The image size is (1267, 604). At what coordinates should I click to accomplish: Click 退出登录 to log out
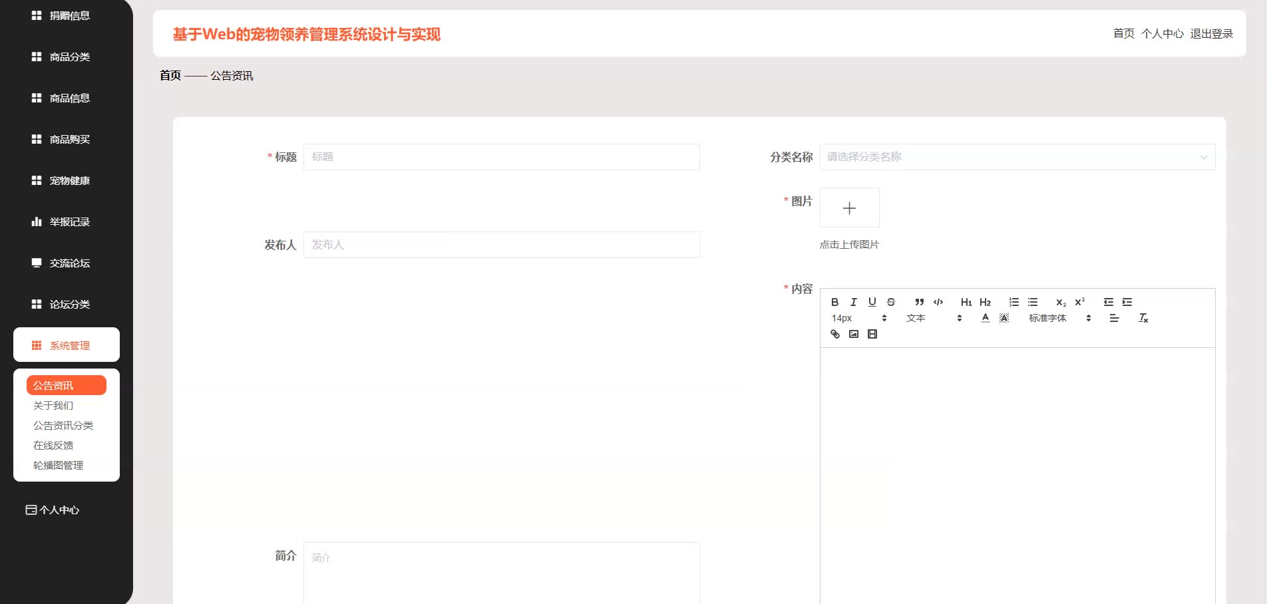pos(1212,33)
